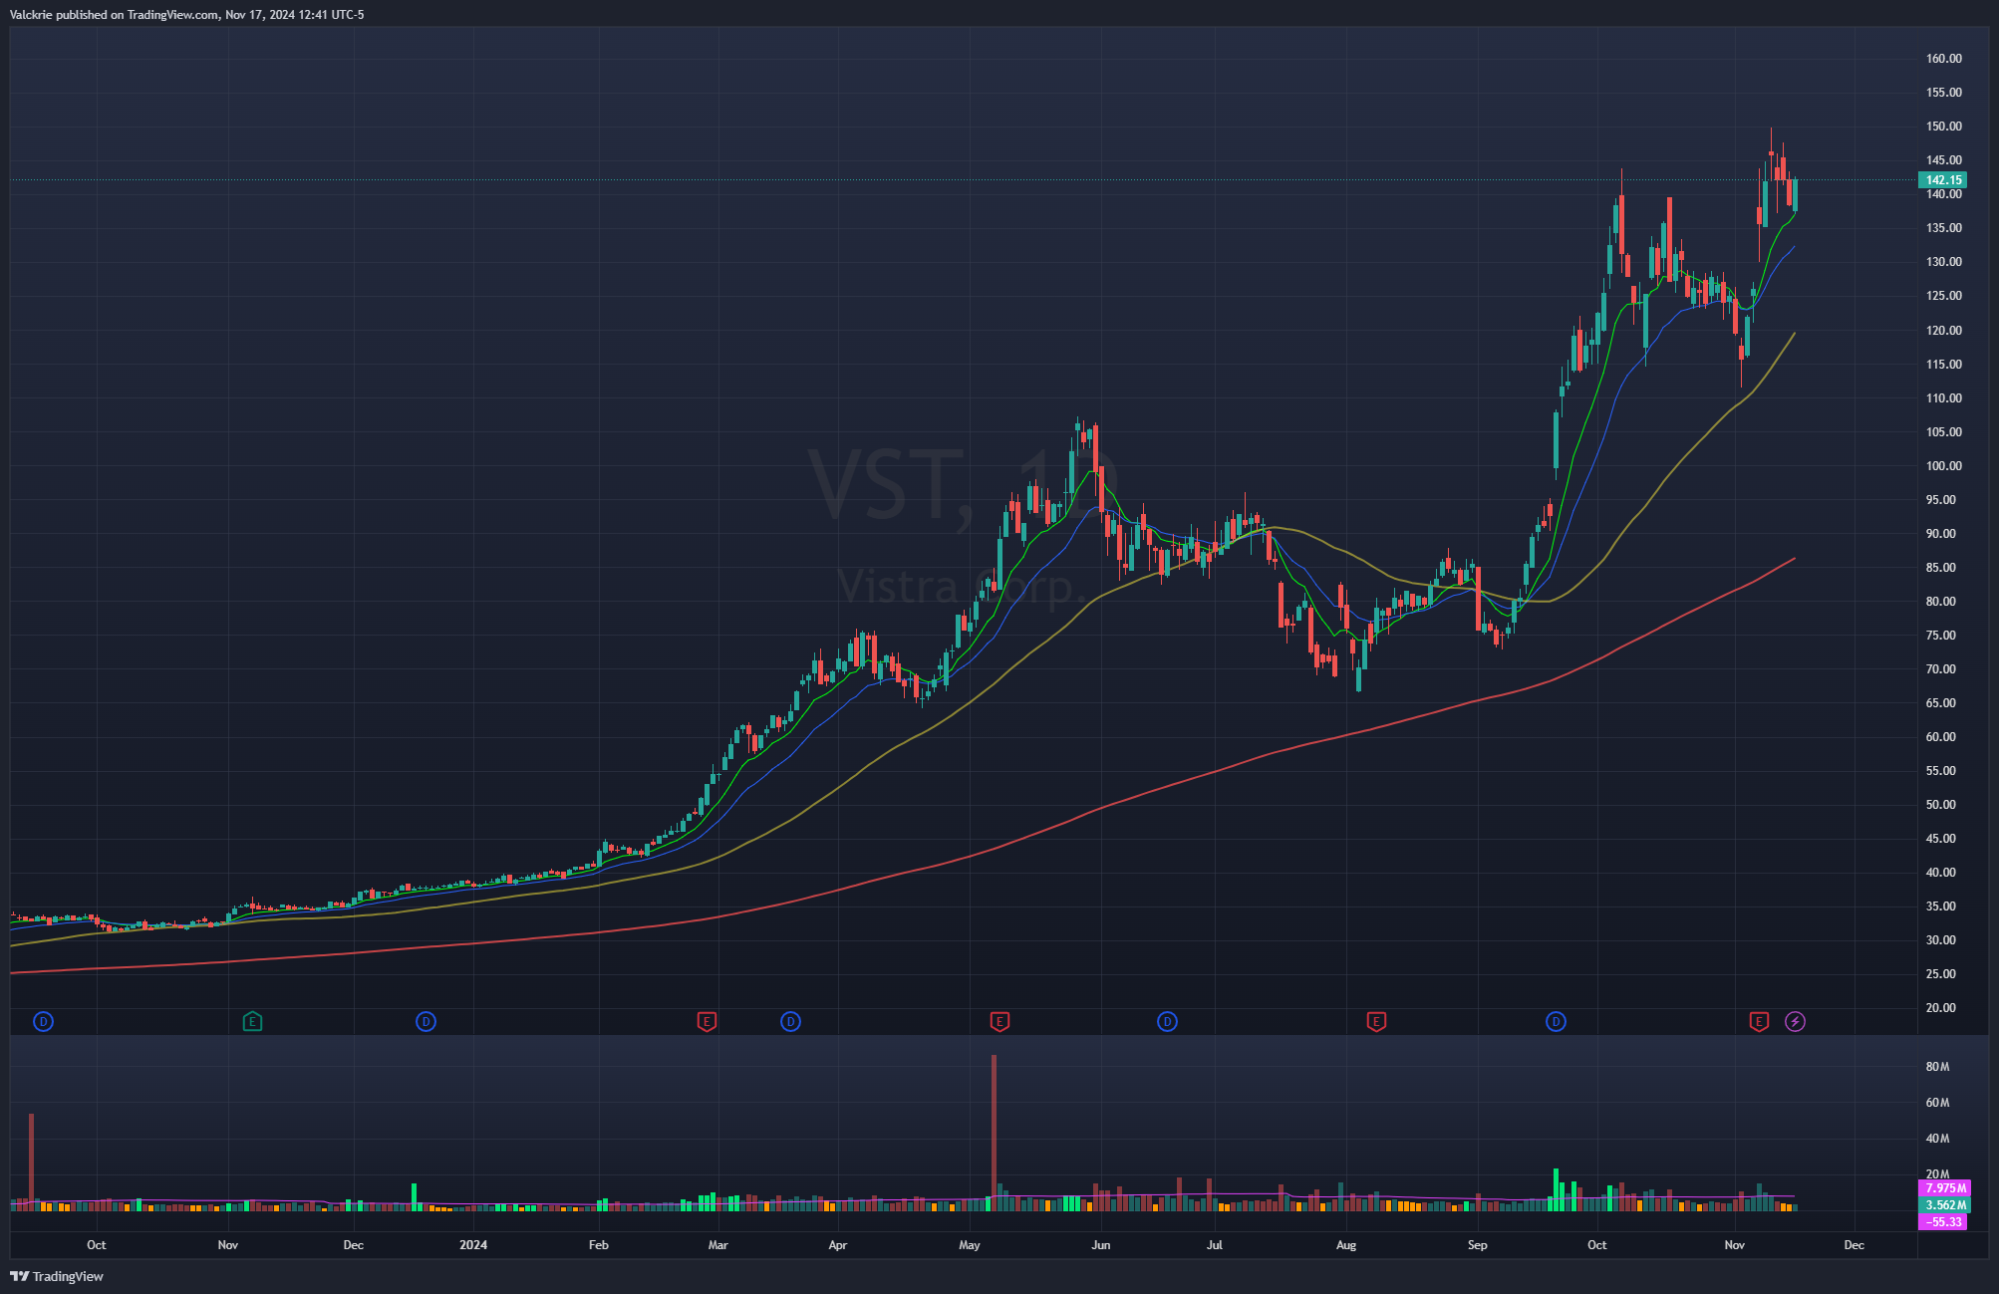Viewport: 1999px width, 1294px height.
Task: Click the current price label 142.15
Action: pyautogui.click(x=1943, y=180)
